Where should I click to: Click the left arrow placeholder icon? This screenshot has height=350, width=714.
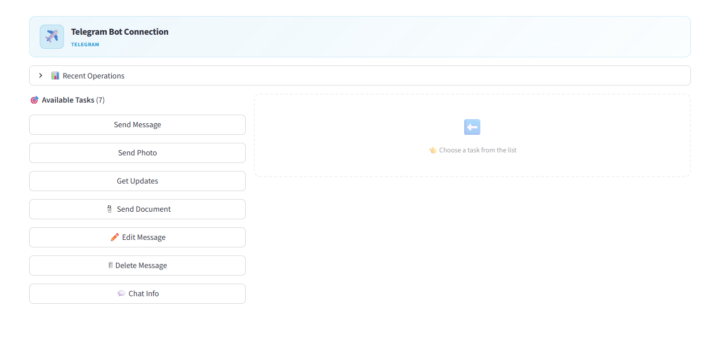(x=472, y=127)
